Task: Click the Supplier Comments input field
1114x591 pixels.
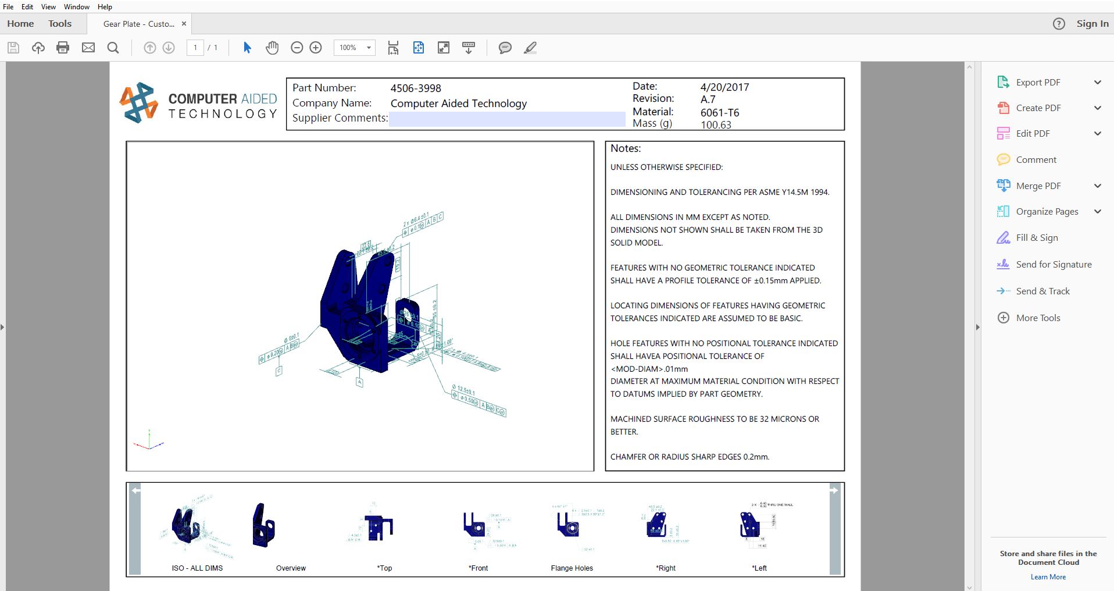Action: [x=507, y=119]
